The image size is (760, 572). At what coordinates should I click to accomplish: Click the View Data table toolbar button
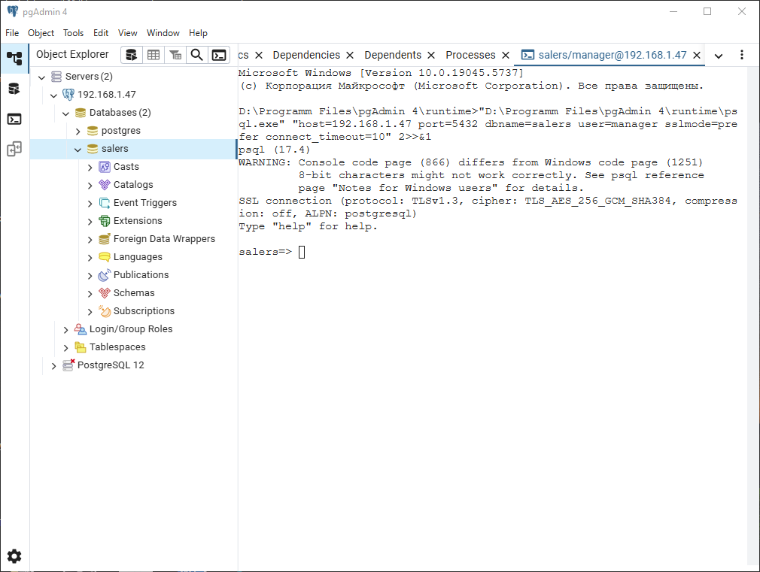coord(154,55)
